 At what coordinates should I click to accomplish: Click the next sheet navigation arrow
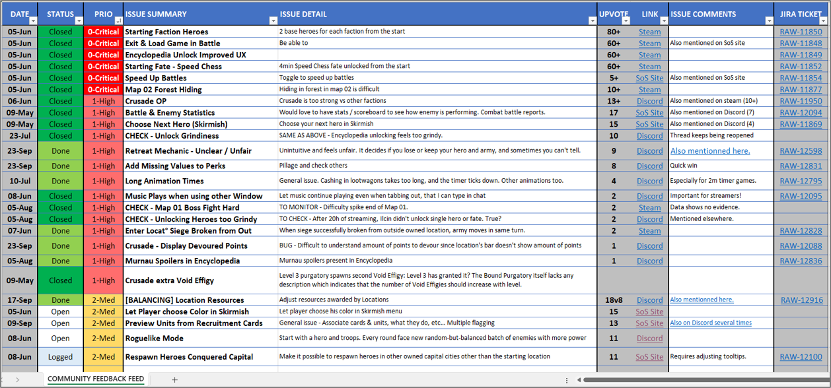pyautogui.click(x=17, y=379)
